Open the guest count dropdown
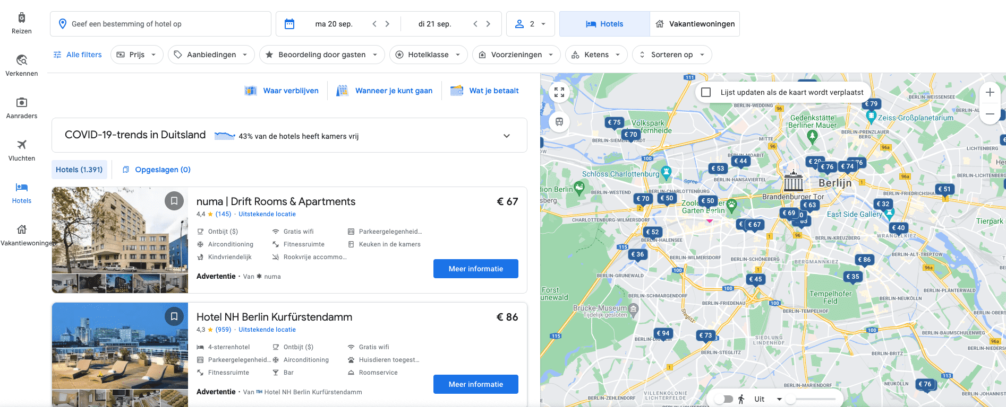The image size is (1006, 407). [x=530, y=24]
